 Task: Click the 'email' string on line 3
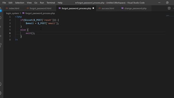pos(52,23)
